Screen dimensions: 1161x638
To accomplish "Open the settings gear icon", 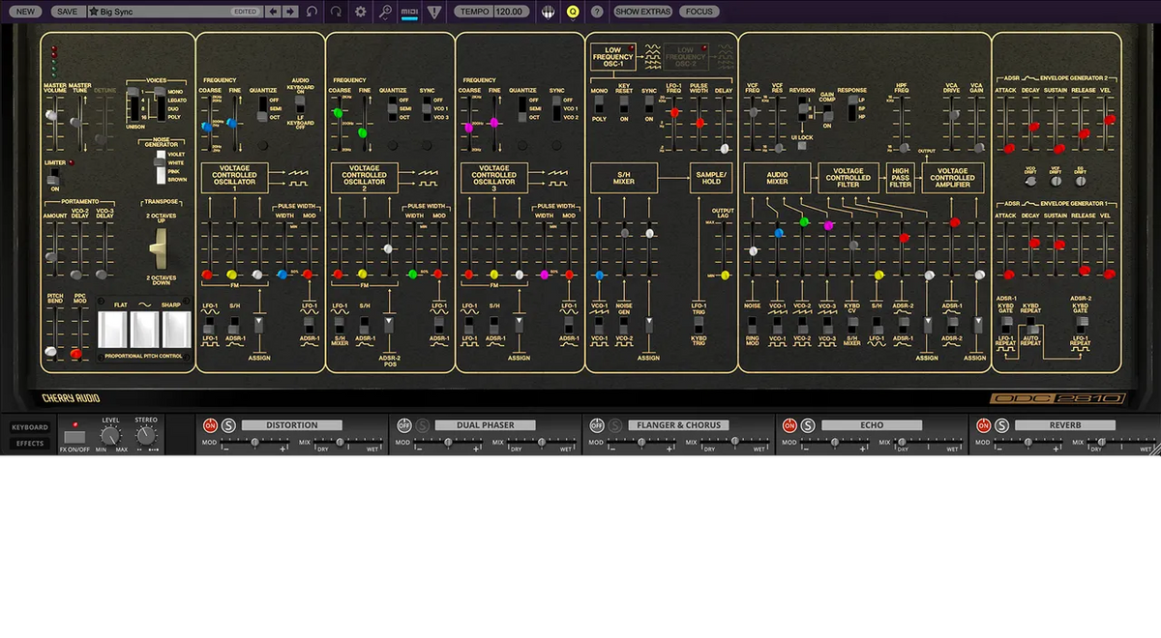I will [x=361, y=12].
